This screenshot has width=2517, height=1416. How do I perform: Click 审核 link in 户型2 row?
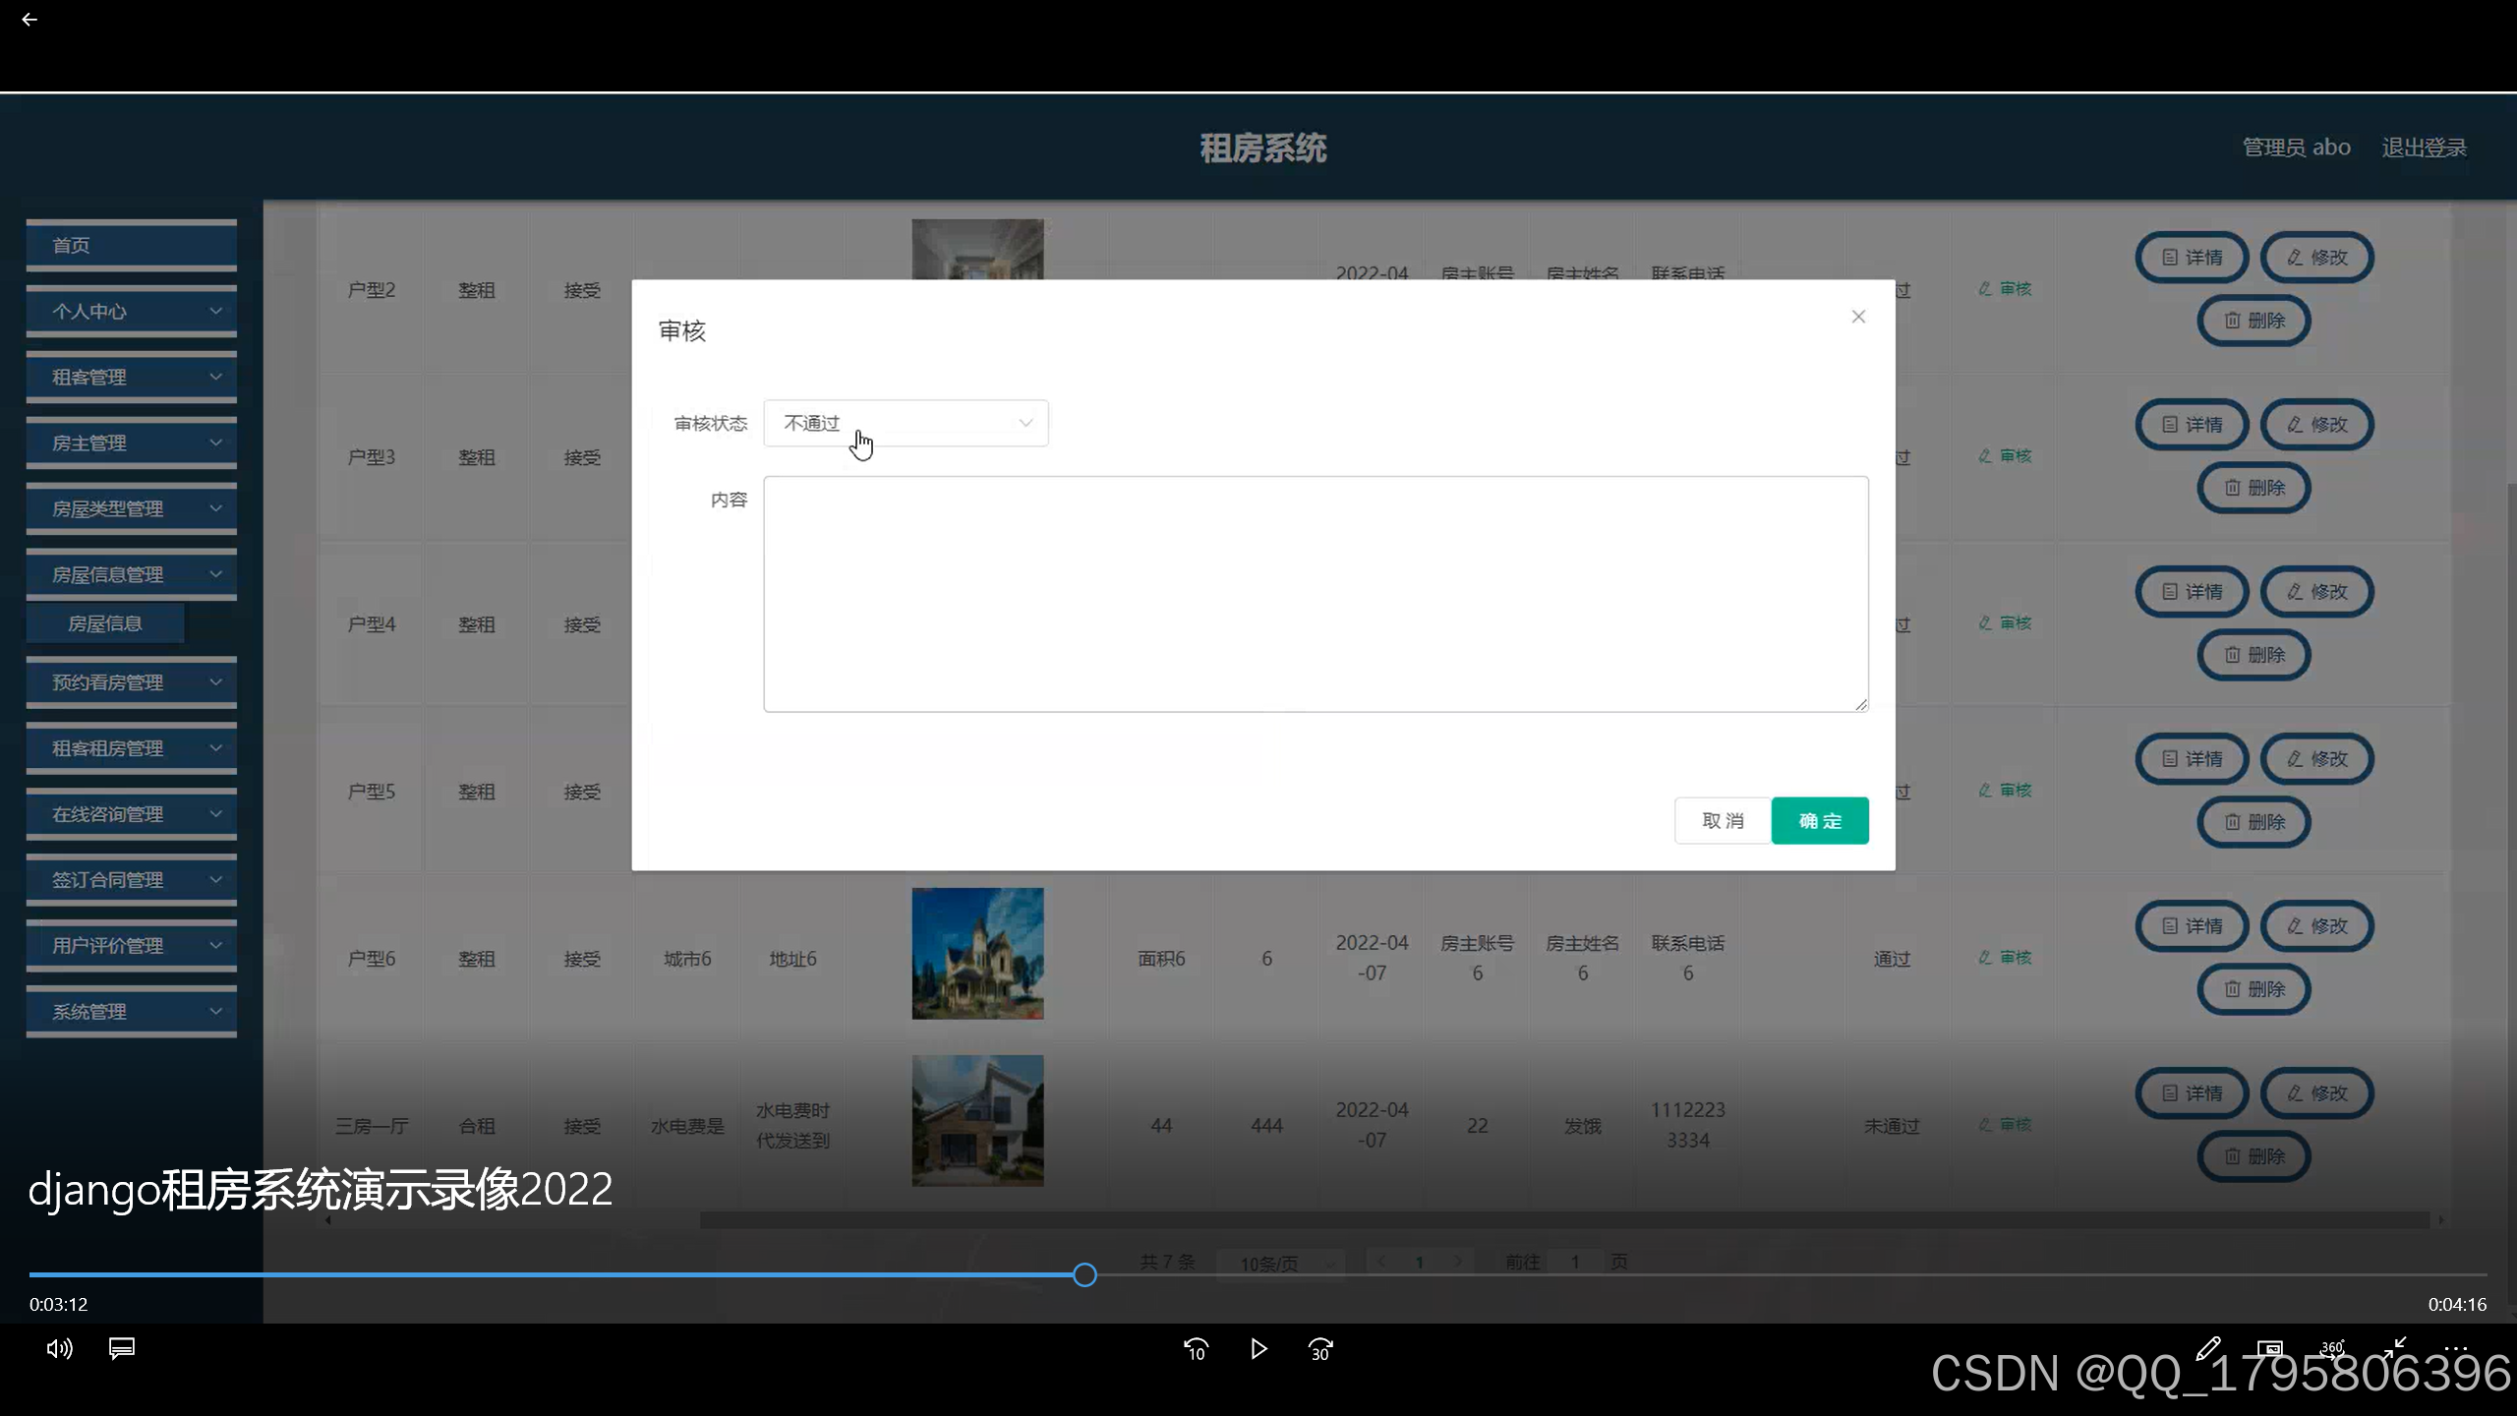2005,289
